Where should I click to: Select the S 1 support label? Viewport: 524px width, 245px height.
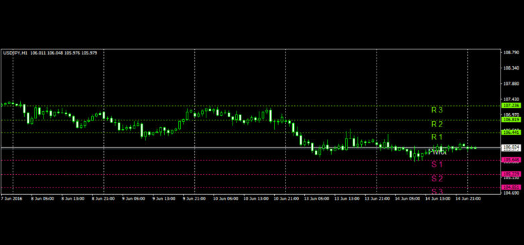437,165
